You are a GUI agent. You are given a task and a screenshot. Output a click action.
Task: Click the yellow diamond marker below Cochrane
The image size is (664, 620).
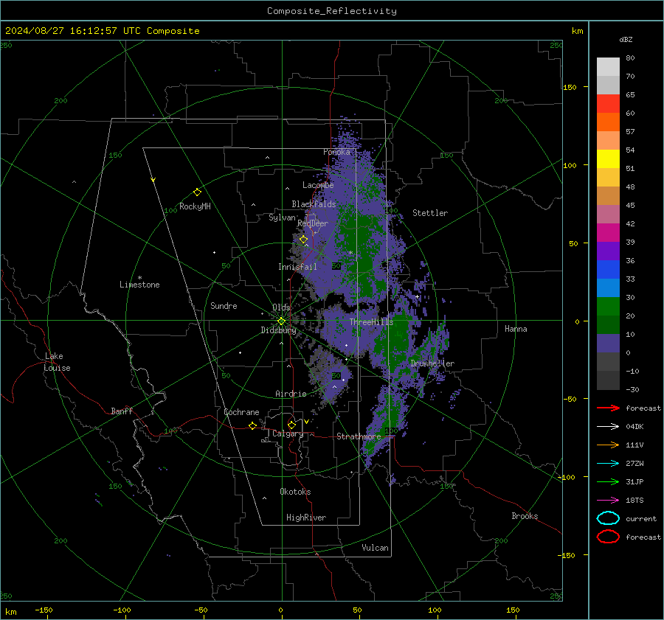coord(252,425)
